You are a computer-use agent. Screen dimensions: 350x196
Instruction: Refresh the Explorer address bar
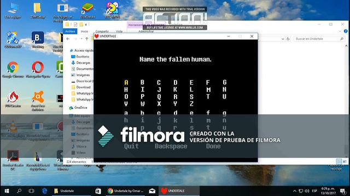click(x=288, y=39)
